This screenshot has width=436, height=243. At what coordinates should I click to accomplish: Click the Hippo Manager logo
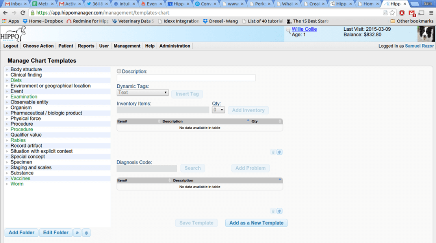(12, 34)
